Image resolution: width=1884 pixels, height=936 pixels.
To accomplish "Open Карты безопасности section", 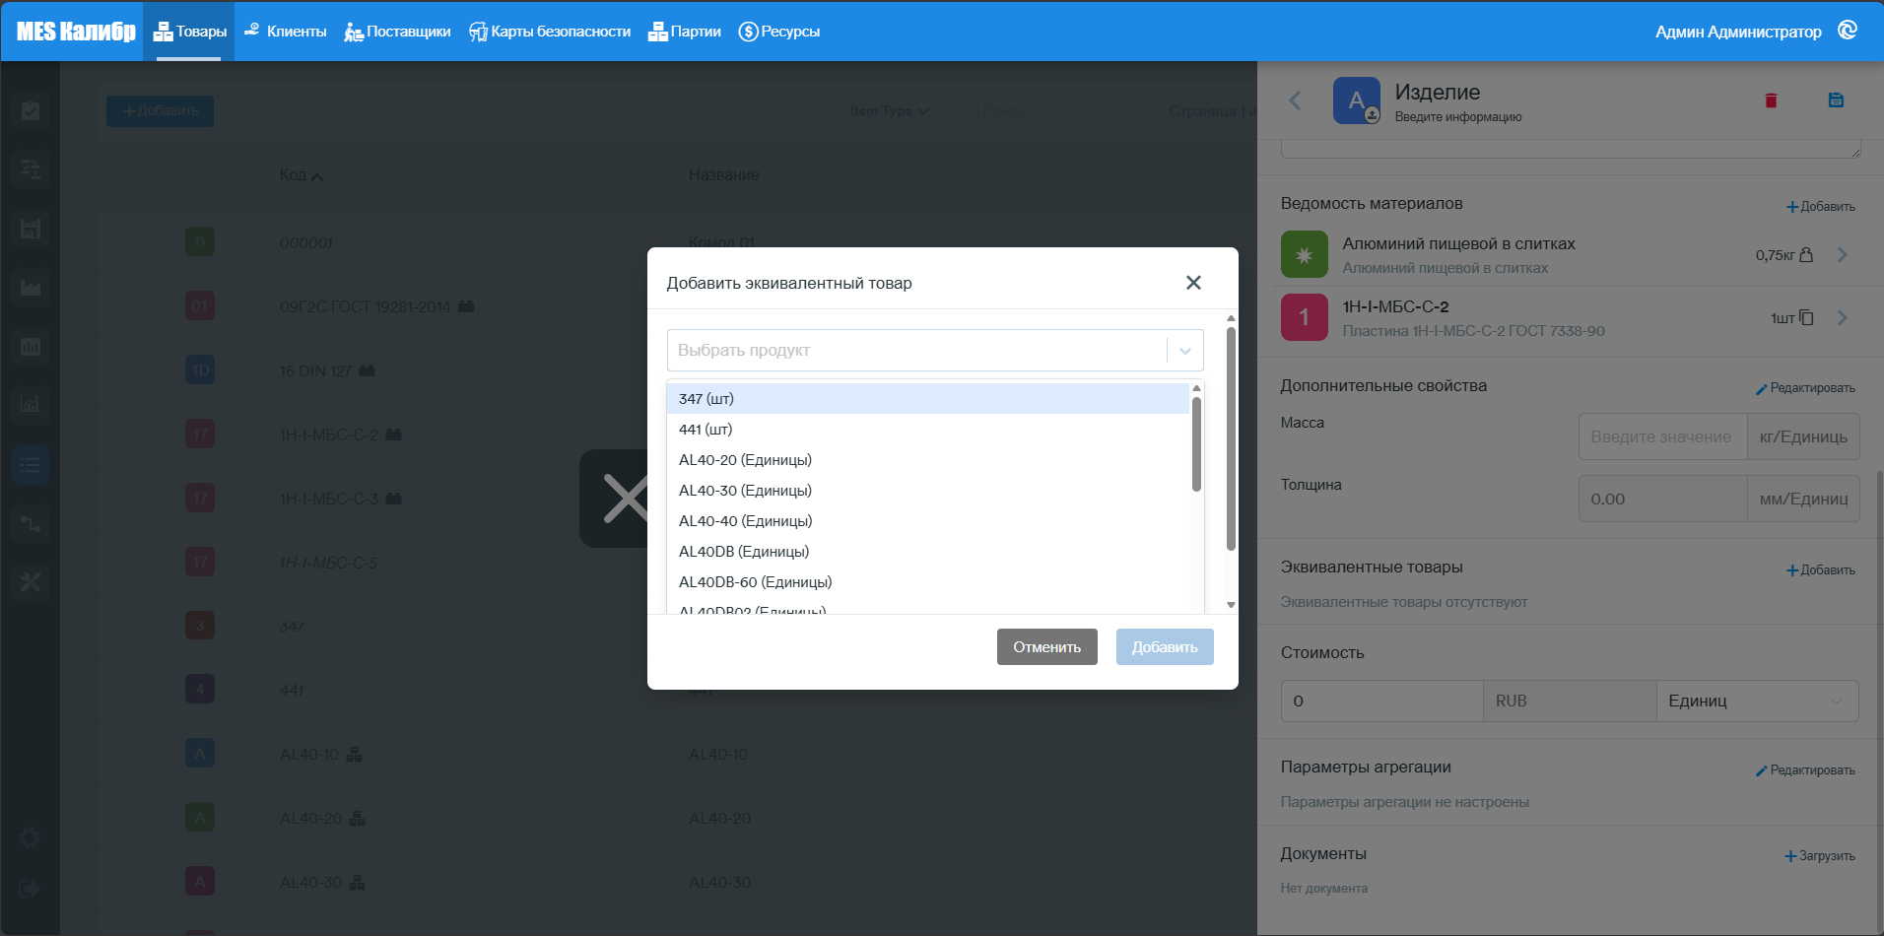I will (550, 32).
